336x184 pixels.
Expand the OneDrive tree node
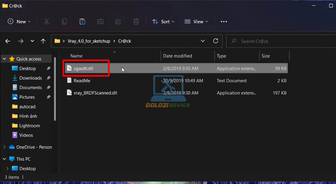click(5, 147)
